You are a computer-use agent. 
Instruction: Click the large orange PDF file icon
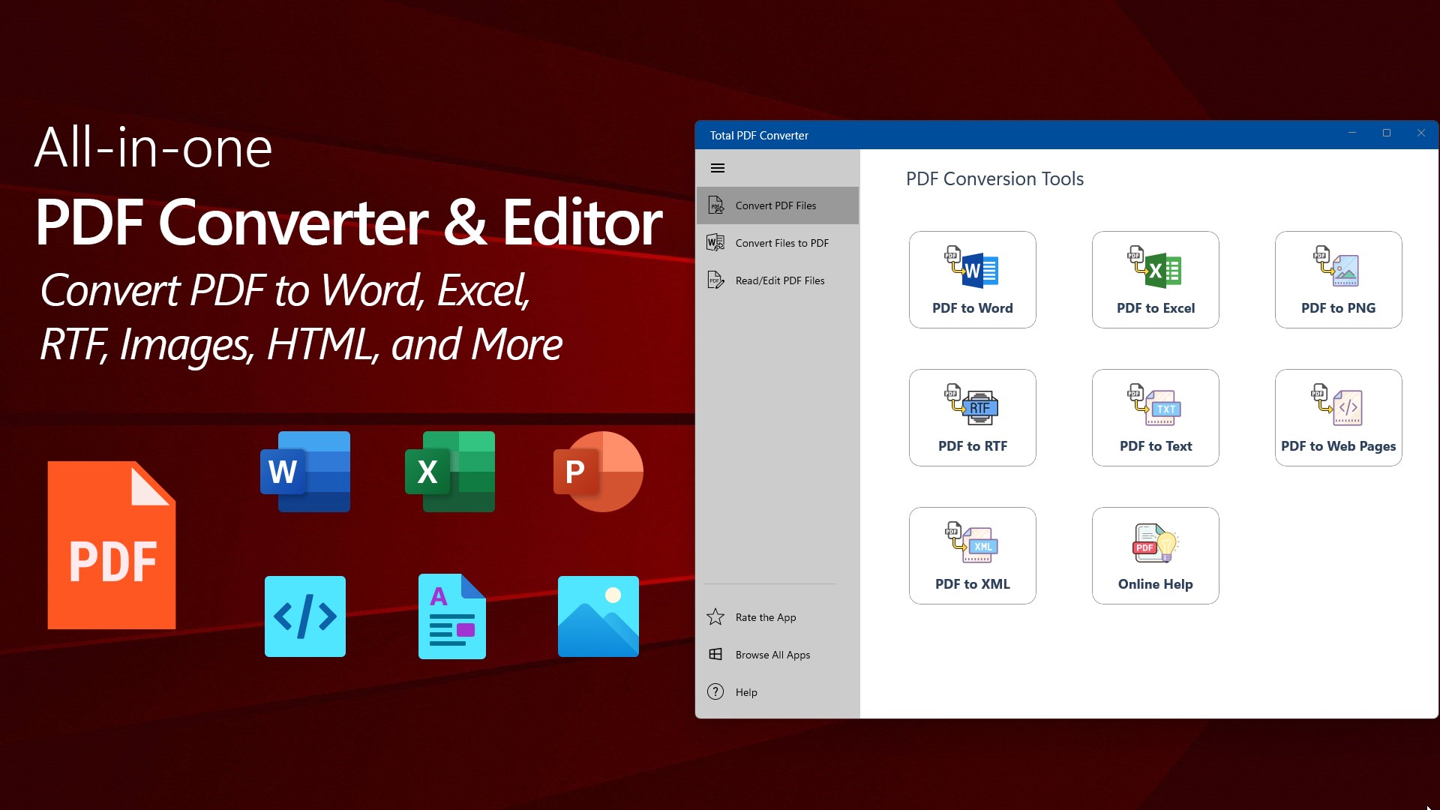coord(112,545)
